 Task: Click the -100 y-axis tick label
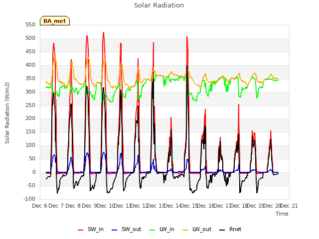[x=29, y=199]
